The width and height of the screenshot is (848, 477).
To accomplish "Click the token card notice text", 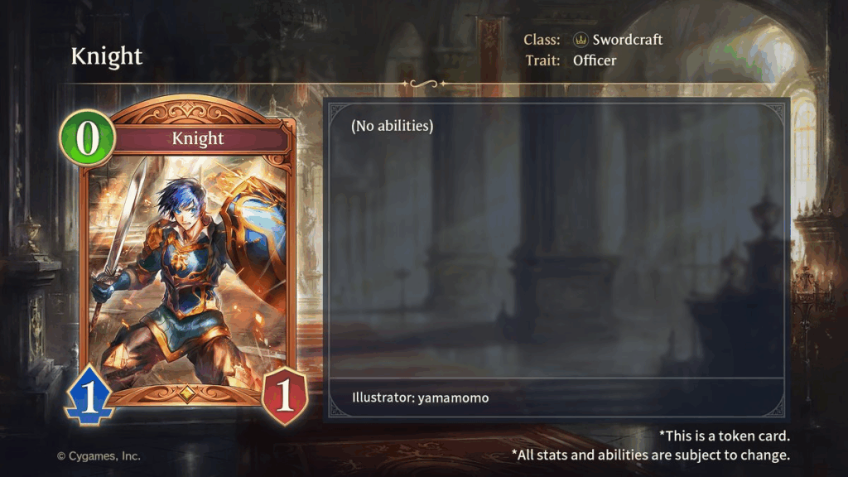I will point(724,436).
